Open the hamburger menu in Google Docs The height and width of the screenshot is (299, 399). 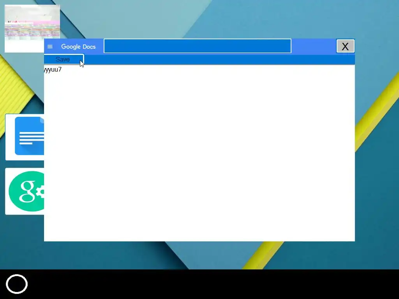(50, 47)
